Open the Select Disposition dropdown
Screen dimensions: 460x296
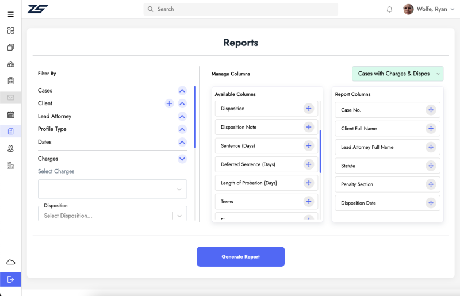coord(112,216)
